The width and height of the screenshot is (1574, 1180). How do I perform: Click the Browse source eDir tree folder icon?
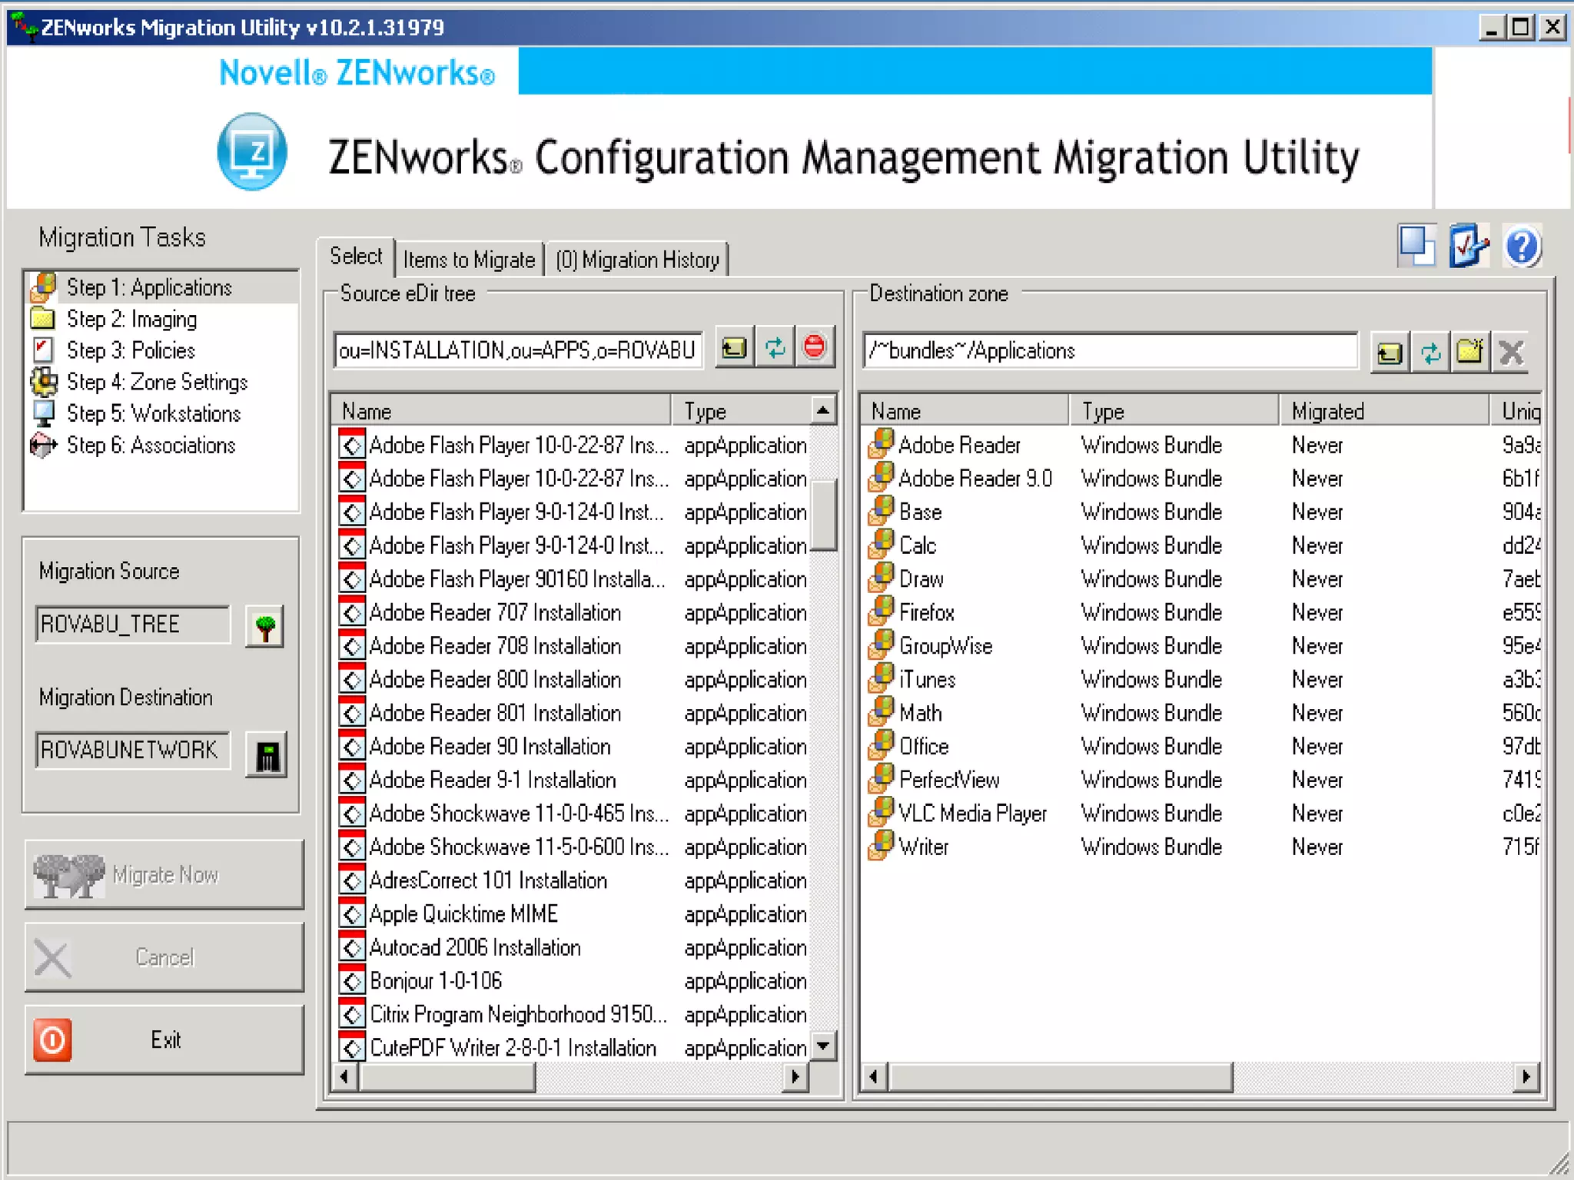[734, 349]
